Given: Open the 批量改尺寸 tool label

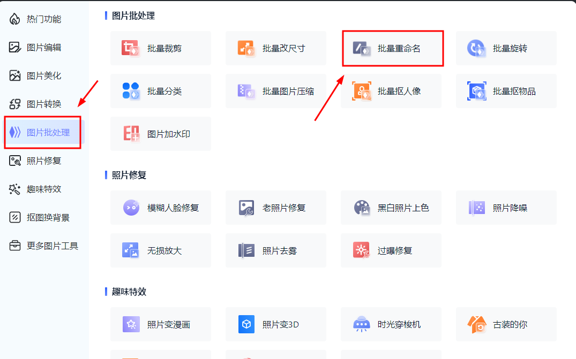Looking at the screenshot, I should 284,48.
